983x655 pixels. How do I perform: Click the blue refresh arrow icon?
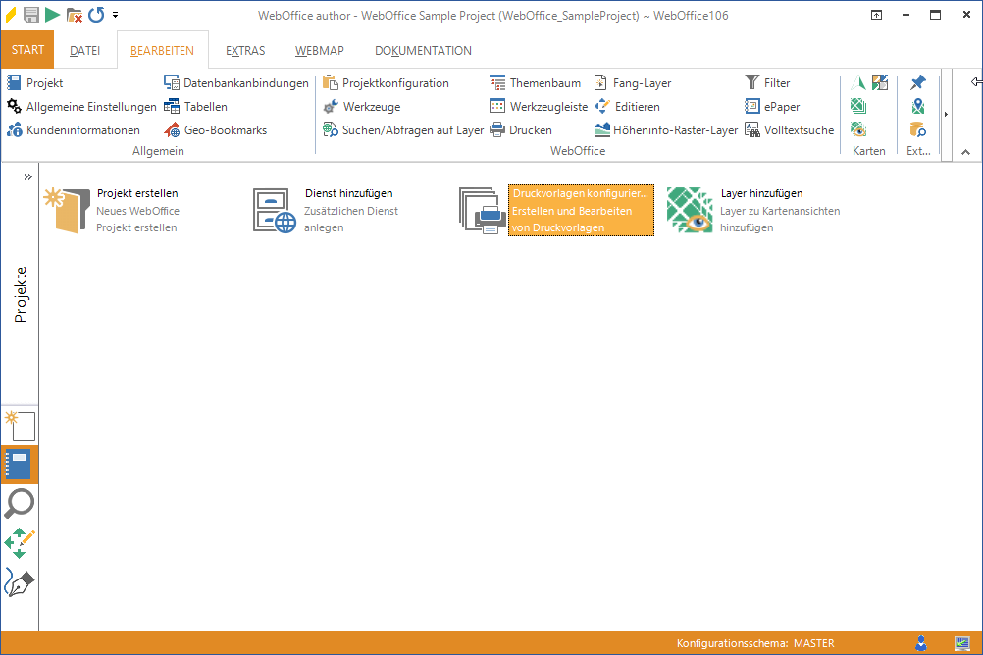(95, 15)
